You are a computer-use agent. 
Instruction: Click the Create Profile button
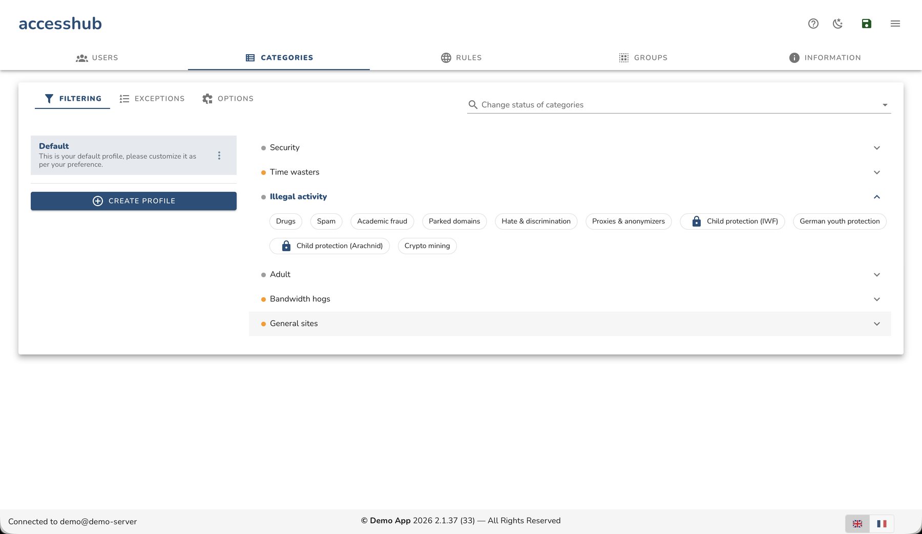(x=134, y=201)
